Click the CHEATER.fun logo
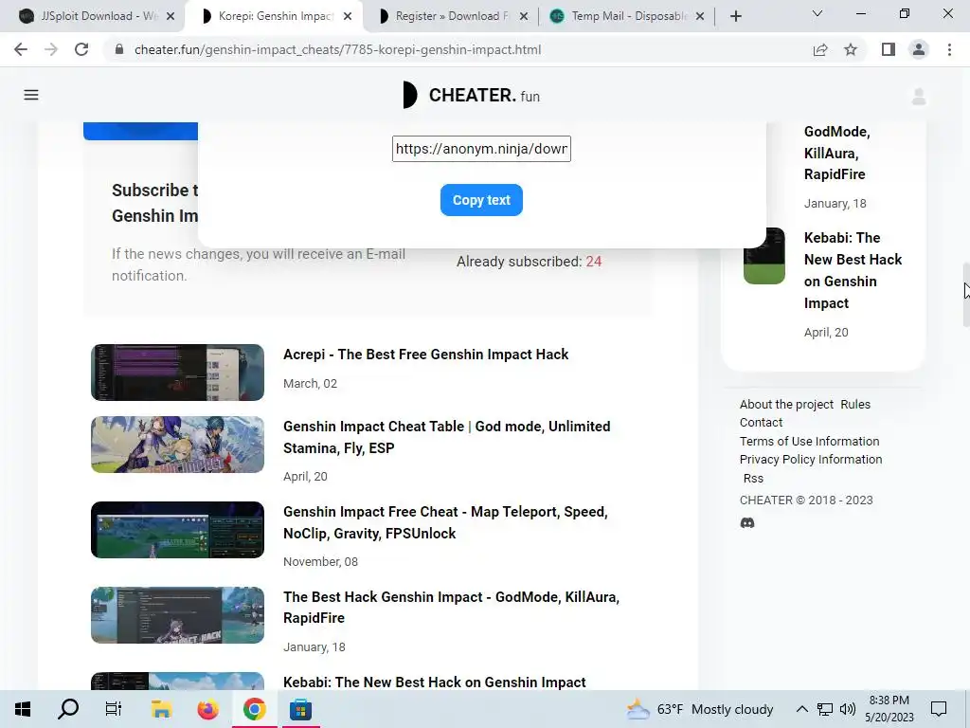This screenshot has width=970, height=728. click(472, 96)
